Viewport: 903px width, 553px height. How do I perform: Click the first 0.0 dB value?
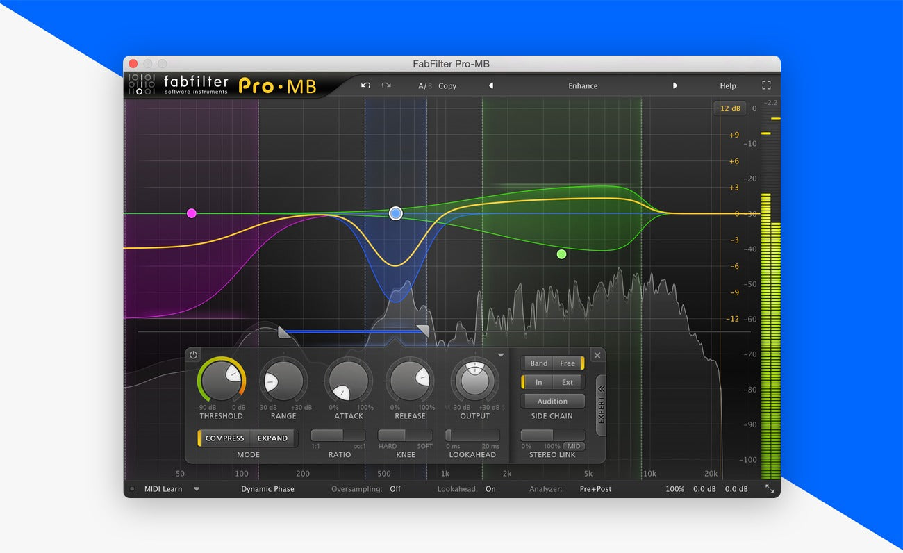coord(705,489)
